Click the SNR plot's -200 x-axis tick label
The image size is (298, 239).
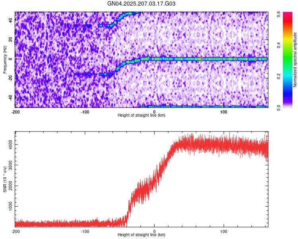pyautogui.click(x=15, y=231)
